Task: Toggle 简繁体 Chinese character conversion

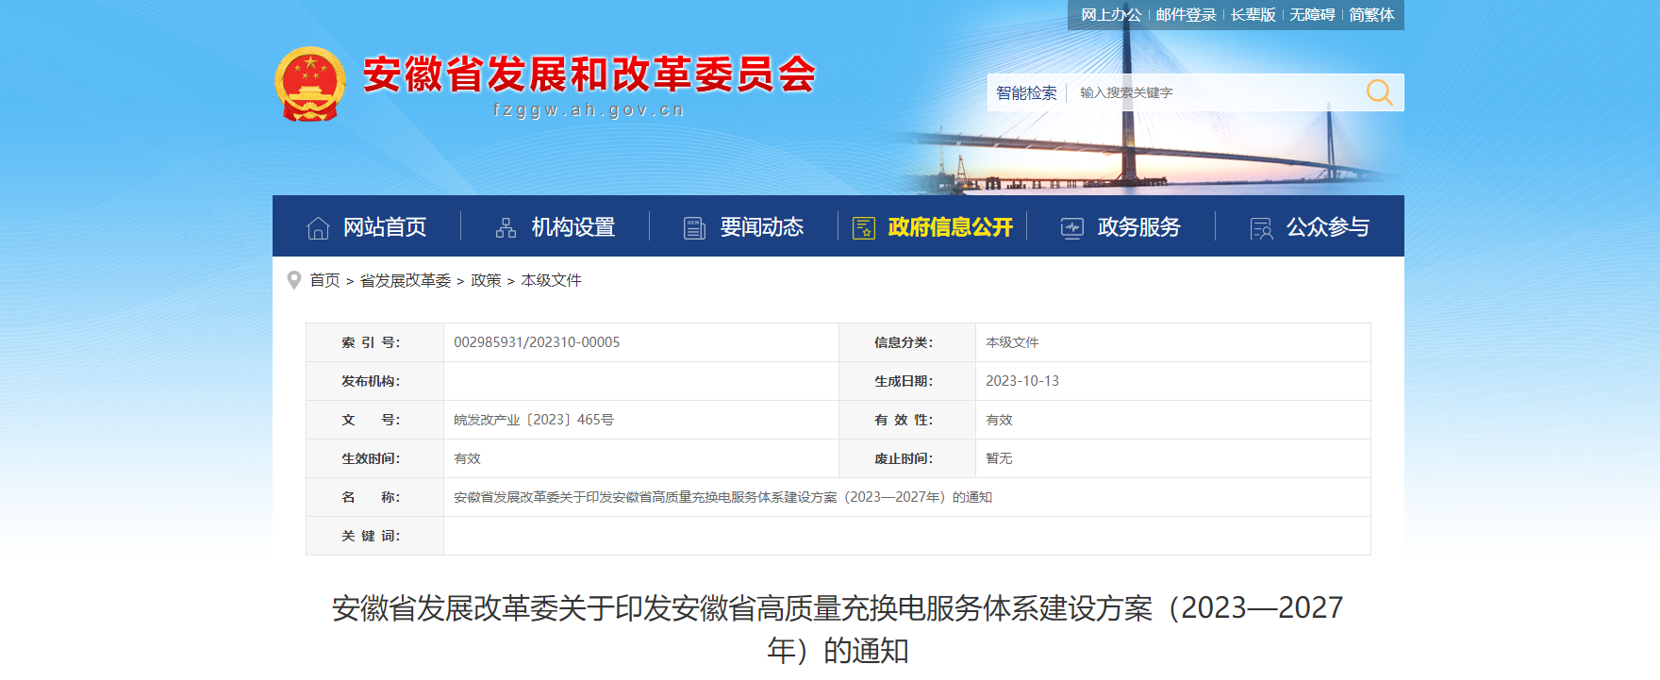Action: click(1371, 15)
